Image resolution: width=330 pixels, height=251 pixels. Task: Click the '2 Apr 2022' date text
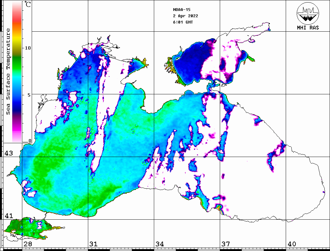(x=186, y=16)
